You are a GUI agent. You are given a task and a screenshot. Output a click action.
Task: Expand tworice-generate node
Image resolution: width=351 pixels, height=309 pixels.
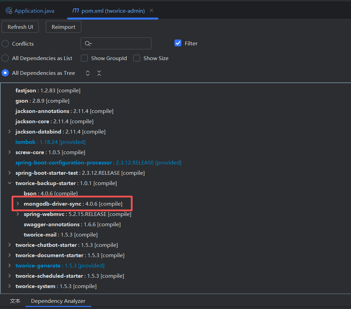coord(9,265)
